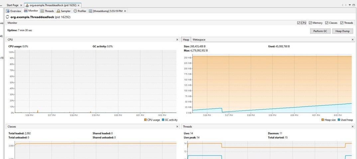Open the Sampler tab
This screenshot has height=159, width=357.
point(64,11)
